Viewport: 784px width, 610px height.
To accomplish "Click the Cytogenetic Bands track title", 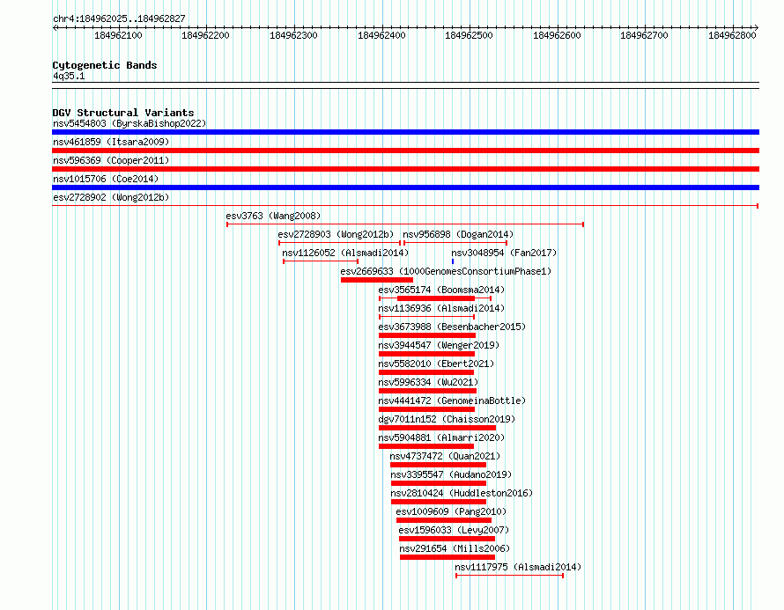I will pos(105,65).
